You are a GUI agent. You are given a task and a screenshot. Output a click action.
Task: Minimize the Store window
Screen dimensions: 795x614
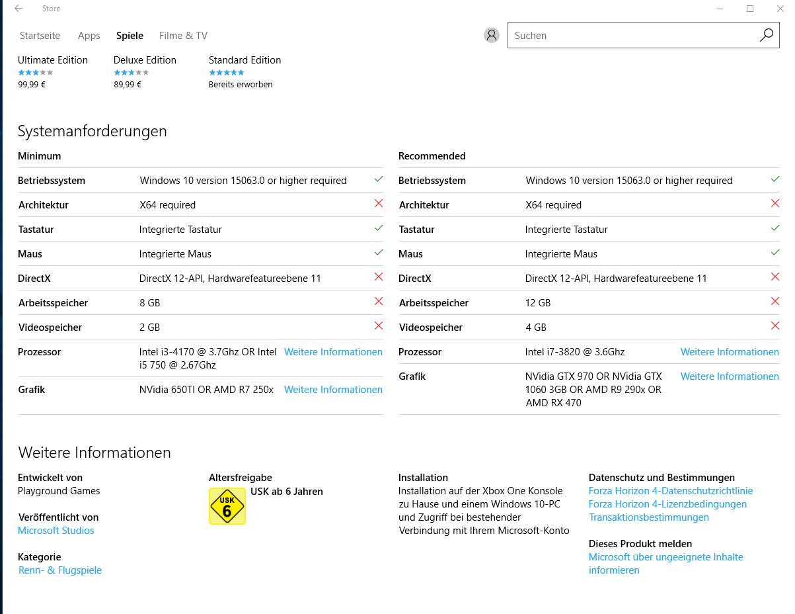pyautogui.click(x=720, y=9)
